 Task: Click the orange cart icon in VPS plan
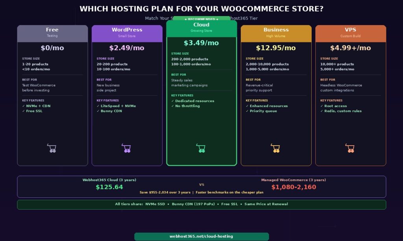point(350,148)
